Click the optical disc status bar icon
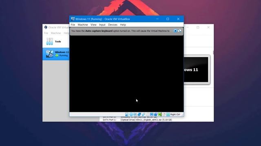Image resolution: width=261 pixels, height=146 pixels. [x=131, y=114]
